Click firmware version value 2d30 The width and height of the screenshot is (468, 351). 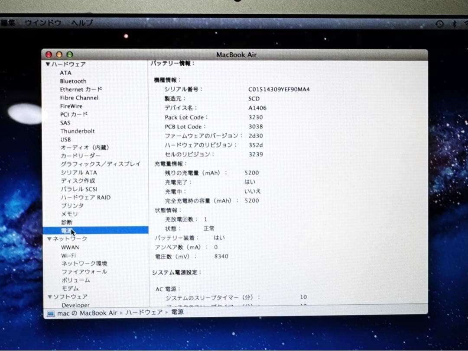coord(256,136)
